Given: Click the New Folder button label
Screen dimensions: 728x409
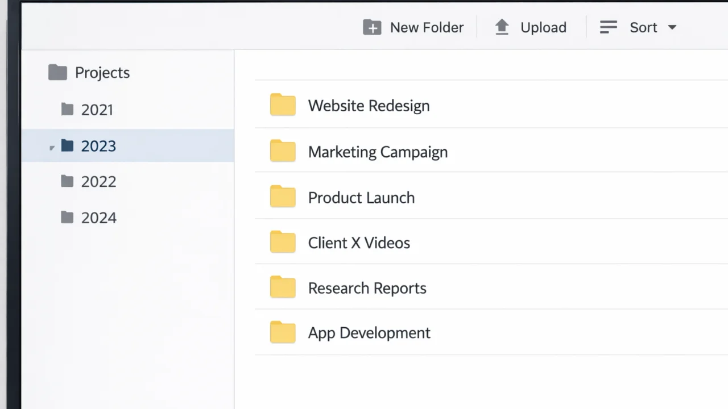Looking at the screenshot, I should pos(427,27).
